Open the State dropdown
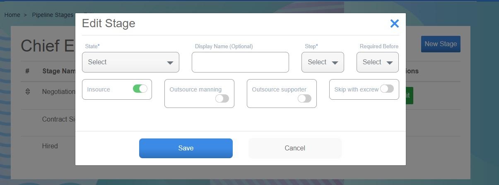 click(130, 62)
